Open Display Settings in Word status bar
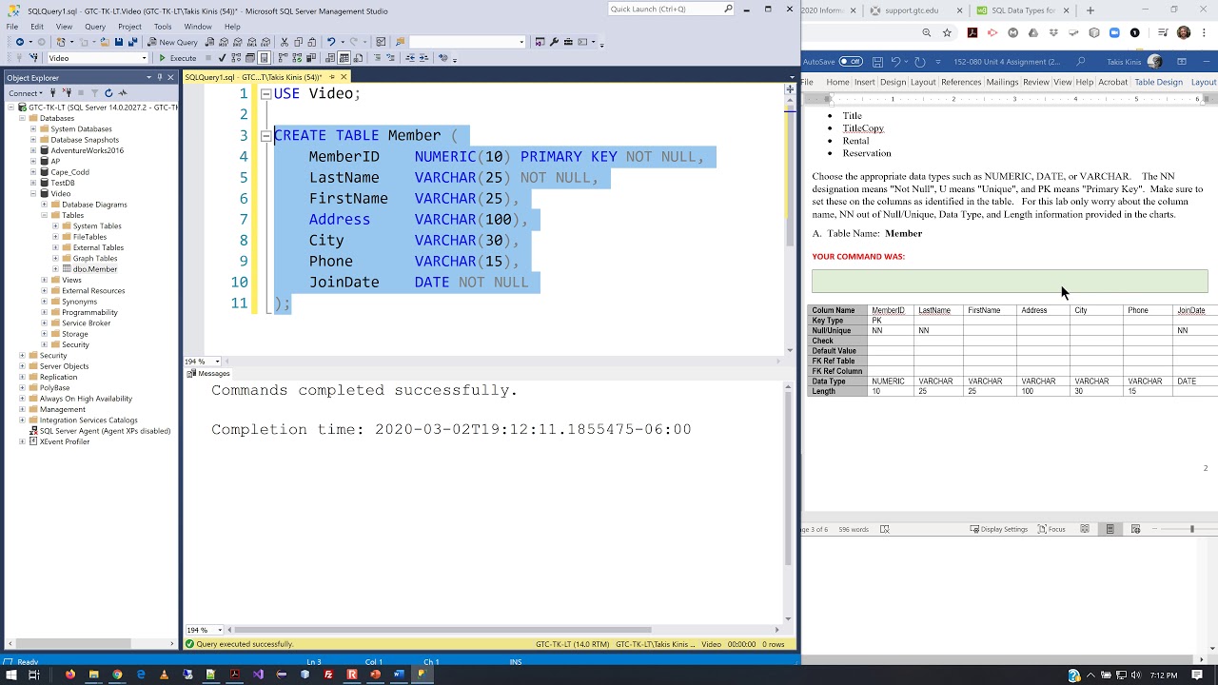 (999, 529)
